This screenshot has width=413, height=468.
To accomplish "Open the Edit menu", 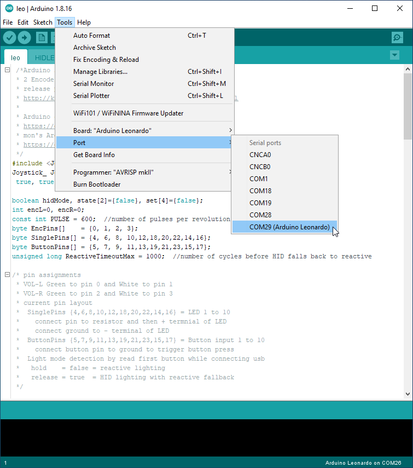I will click(22, 22).
